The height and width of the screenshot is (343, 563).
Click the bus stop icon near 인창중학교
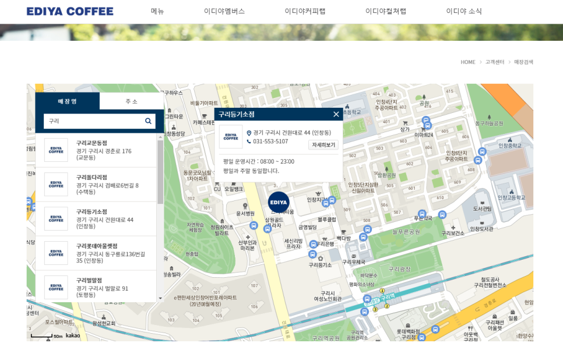pyautogui.click(x=482, y=152)
